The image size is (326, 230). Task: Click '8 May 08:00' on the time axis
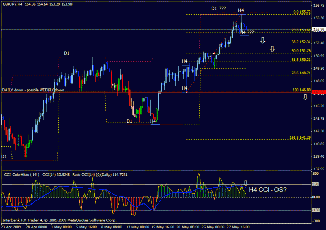pyautogui.click(x=112, y=227)
